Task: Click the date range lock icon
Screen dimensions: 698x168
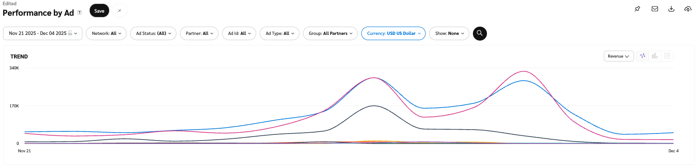Action: tap(70, 33)
